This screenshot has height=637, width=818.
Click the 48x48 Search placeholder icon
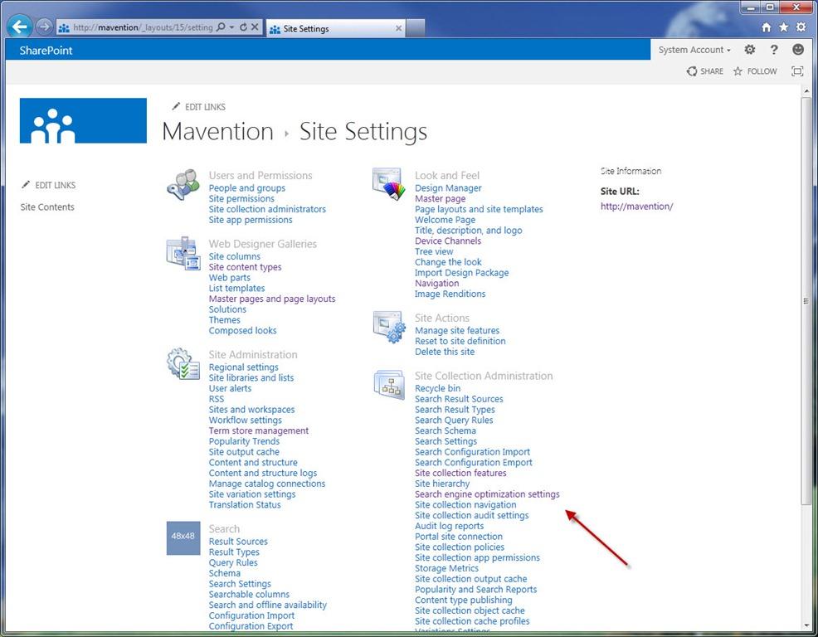click(183, 537)
